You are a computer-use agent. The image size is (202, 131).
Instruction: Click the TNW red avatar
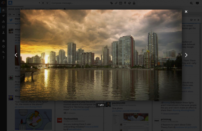point(60,120)
